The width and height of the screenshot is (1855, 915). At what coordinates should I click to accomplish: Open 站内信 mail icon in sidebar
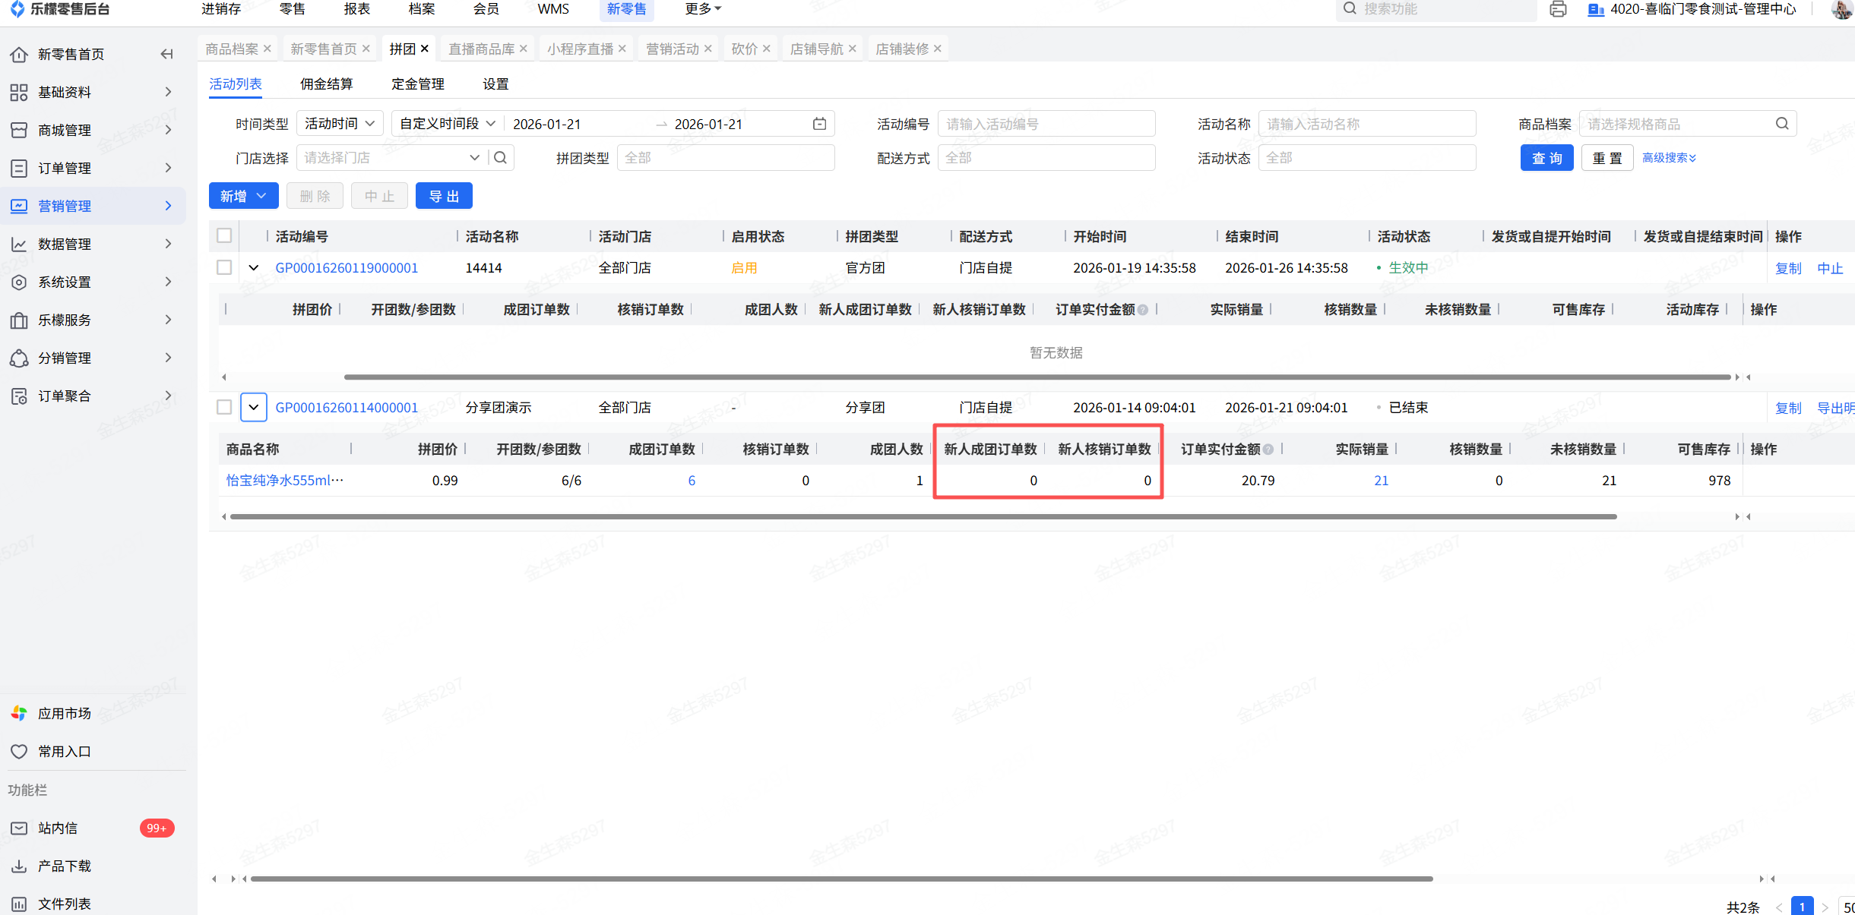pos(19,828)
